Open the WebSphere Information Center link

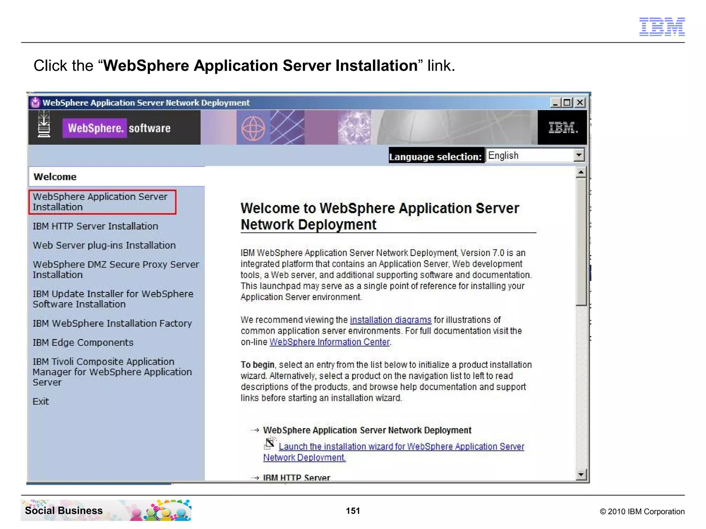click(x=330, y=342)
